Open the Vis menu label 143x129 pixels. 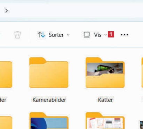98,35
